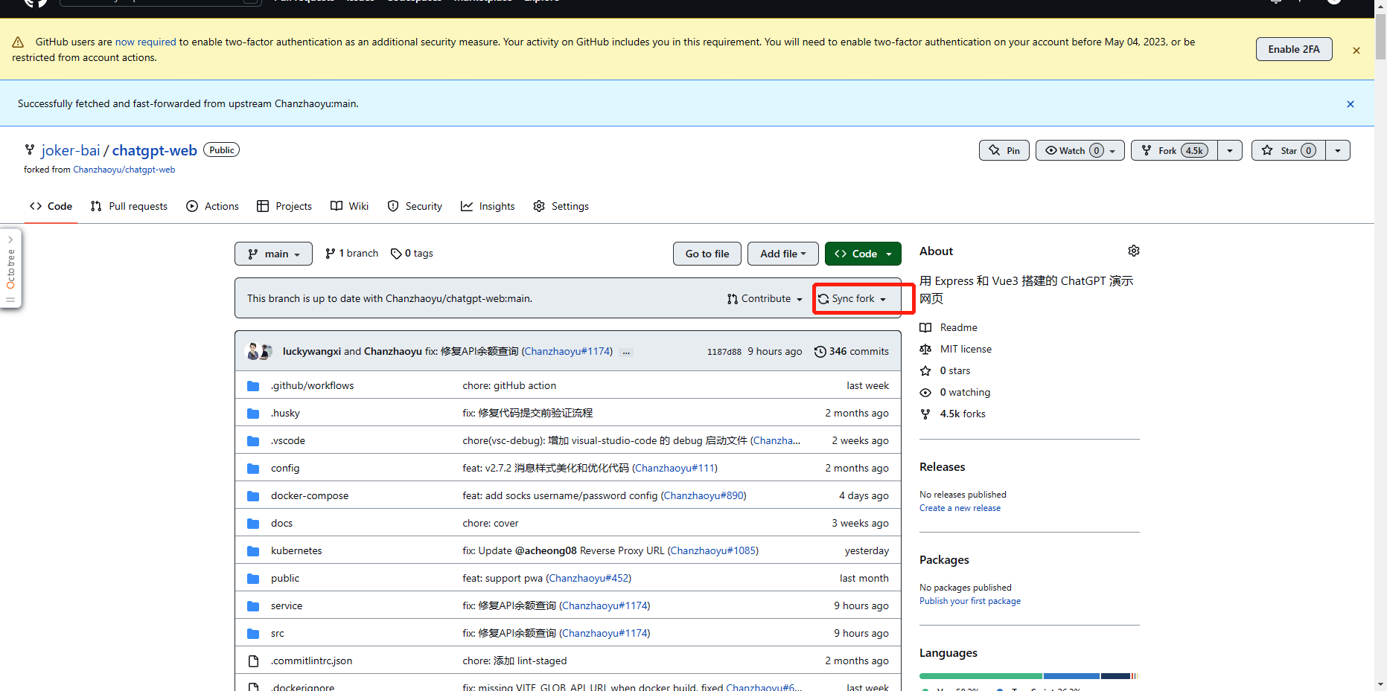This screenshot has width=1387, height=691.
Task: View the Insights tab
Action: [488, 206]
